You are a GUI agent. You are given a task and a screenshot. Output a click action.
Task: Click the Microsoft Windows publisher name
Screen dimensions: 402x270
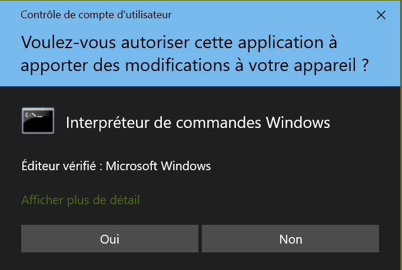[x=158, y=166]
